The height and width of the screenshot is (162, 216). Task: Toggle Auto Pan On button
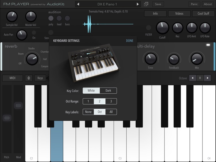tap(34, 33)
